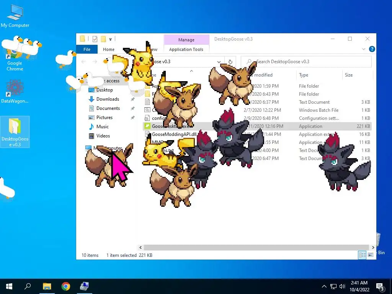The height and width of the screenshot is (294, 392).
Task: Click the New Folder quick access icon
Action: click(x=103, y=39)
